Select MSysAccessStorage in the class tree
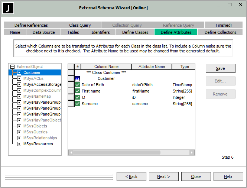The width and height of the screenshot is (247, 188). [x=42, y=84]
